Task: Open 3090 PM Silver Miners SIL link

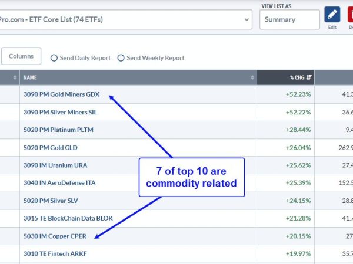Action: [61, 112]
